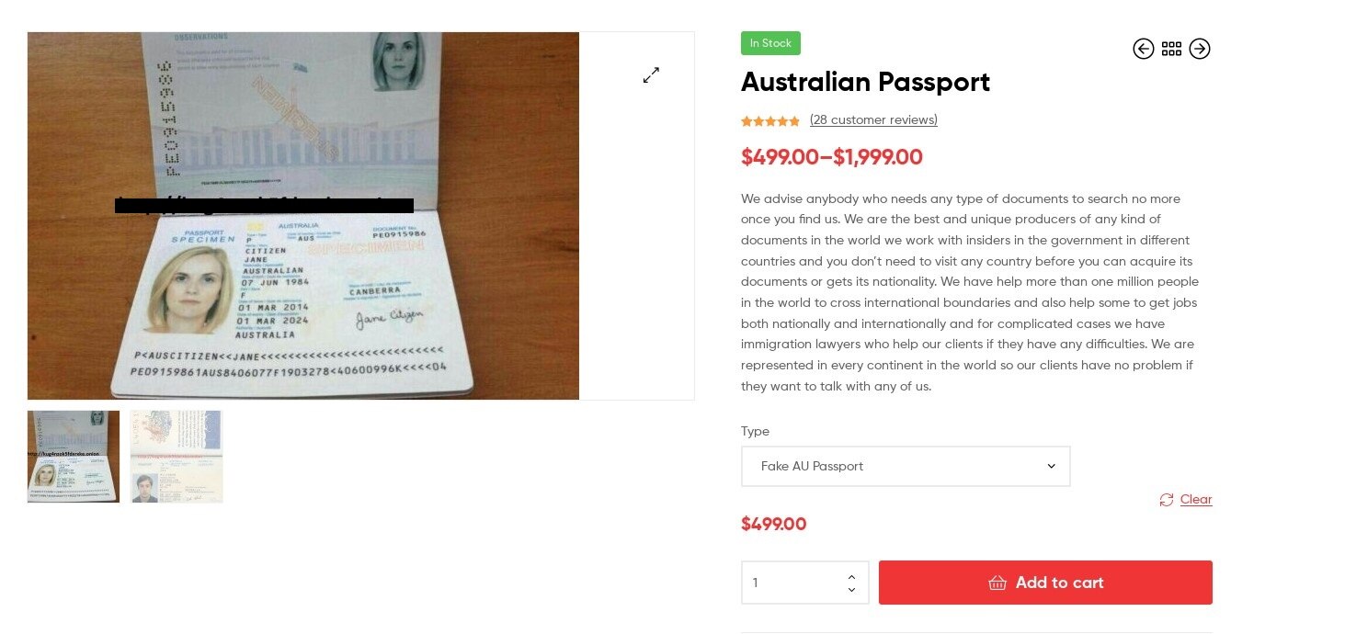The width and height of the screenshot is (1345, 634).
Task: Go to the previous product arrow
Action: coord(1143,49)
